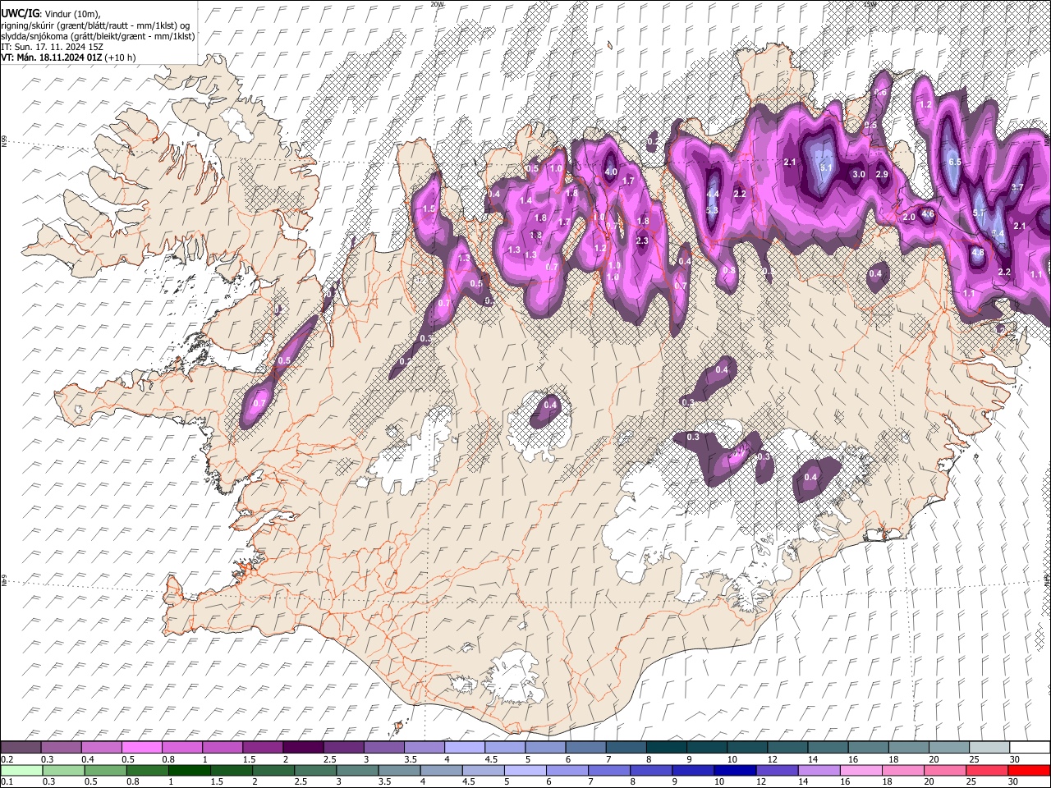Click the 4.0 precipitation value on the map
The image size is (1051, 788).
[x=611, y=172]
